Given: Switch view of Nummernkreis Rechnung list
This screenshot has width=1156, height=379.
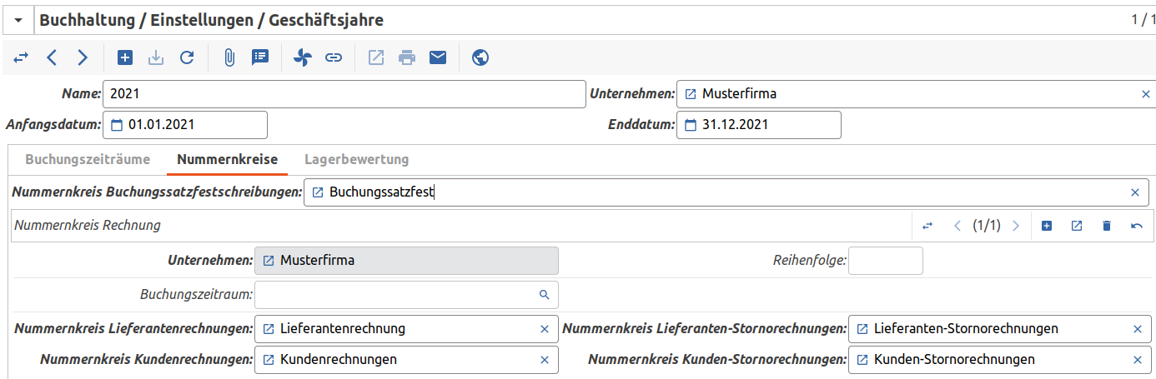Looking at the screenshot, I should coord(927,226).
